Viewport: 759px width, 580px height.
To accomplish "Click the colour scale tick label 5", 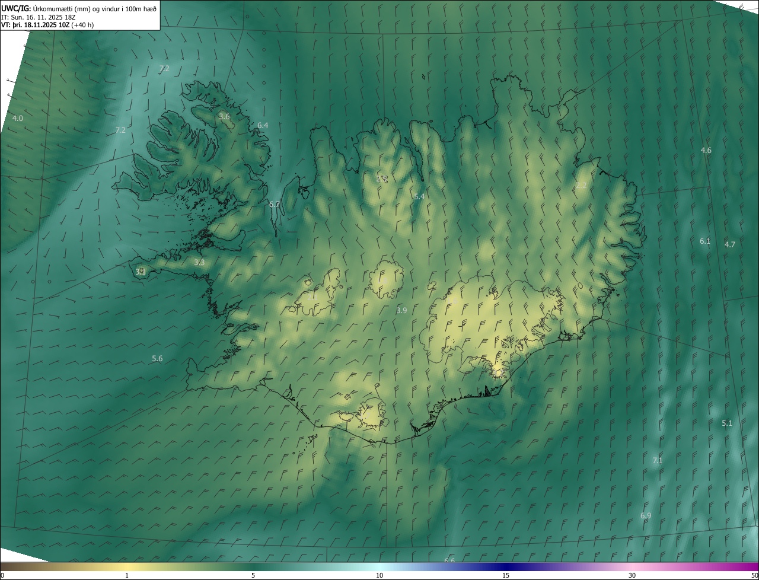I will pyautogui.click(x=253, y=576).
